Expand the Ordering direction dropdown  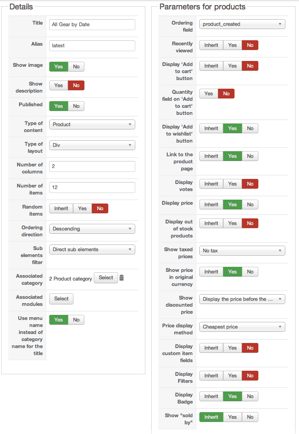point(92,229)
